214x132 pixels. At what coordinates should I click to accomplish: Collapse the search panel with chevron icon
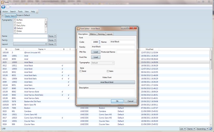(3, 16)
